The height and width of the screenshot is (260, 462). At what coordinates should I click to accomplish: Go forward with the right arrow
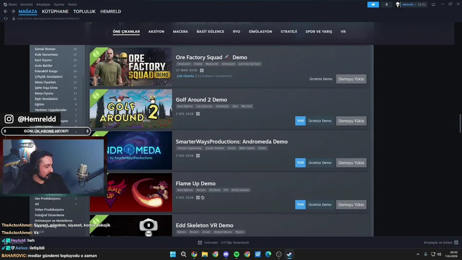[x=13, y=12]
